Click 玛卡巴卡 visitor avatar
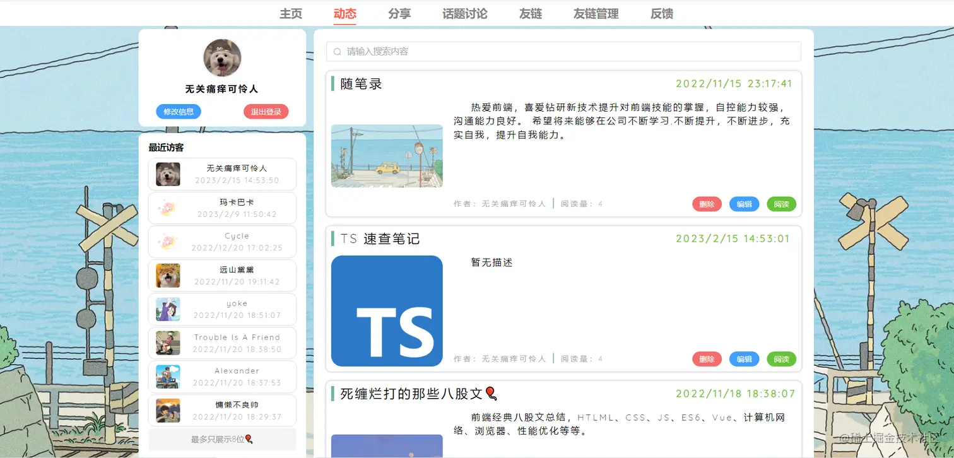Viewport: 954px width, 458px height. click(168, 208)
